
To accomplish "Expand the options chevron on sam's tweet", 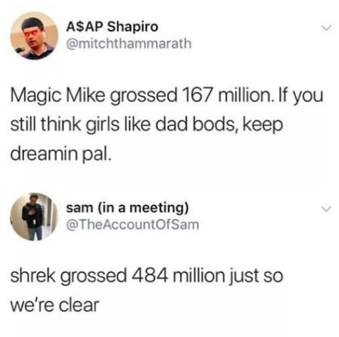I will [x=326, y=209].
